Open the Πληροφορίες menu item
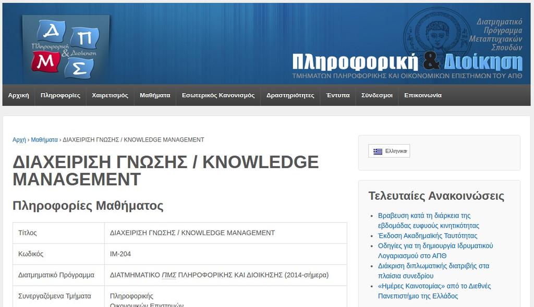Image resolution: width=534 pixels, height=307 pixels. click(60, 95)
